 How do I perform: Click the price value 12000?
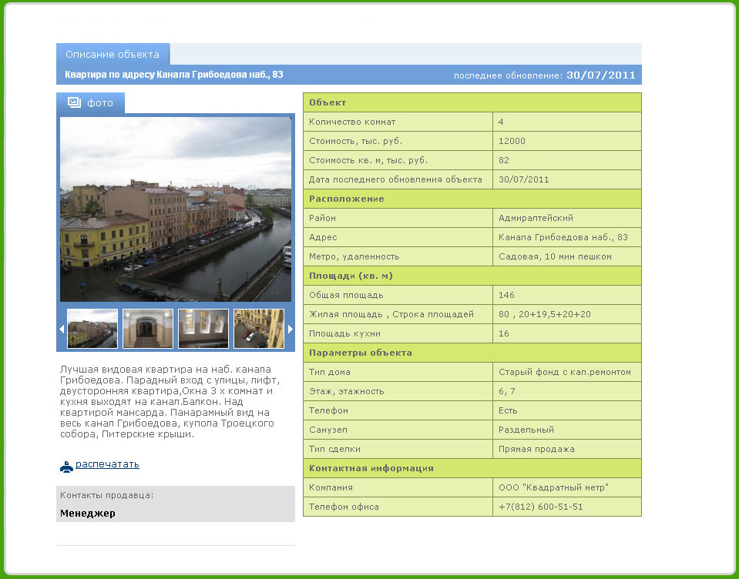[x=512, y=141]
